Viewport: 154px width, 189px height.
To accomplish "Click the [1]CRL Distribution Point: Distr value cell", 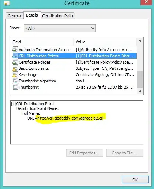I will click(x=105, y=56).
